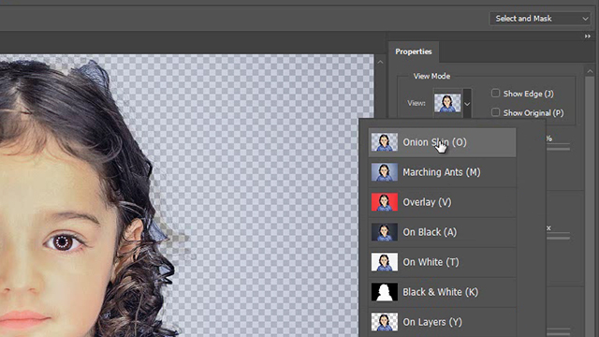Screen dimensions: 599x337
Task: Enable the Show Original (P) checkbox
Action: coord(495,112)
